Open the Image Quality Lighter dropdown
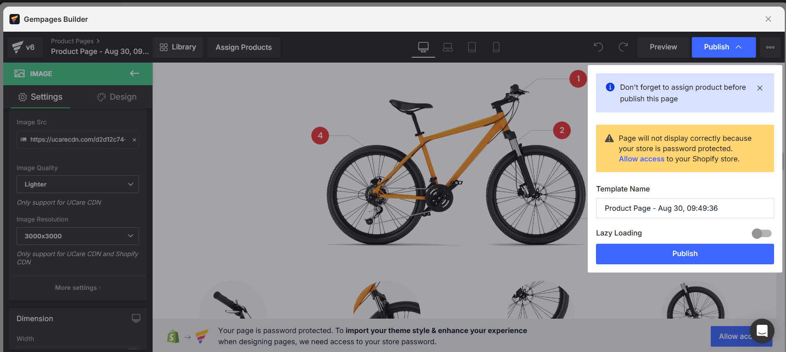The image size is (786, 352). pyautogui.click(x=78, y=184)
